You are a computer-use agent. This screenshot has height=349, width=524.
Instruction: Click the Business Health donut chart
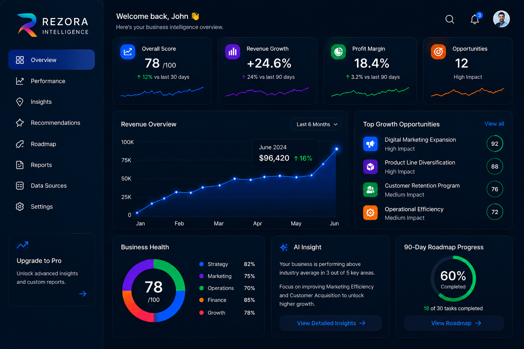point(154,291)
